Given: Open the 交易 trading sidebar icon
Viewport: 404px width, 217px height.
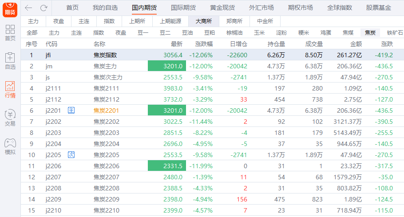Looking at the screenshot, I should [10, 118].
